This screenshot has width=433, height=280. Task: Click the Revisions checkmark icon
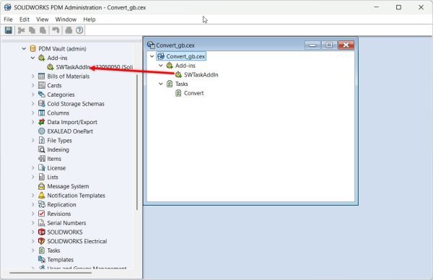[41, 214]
